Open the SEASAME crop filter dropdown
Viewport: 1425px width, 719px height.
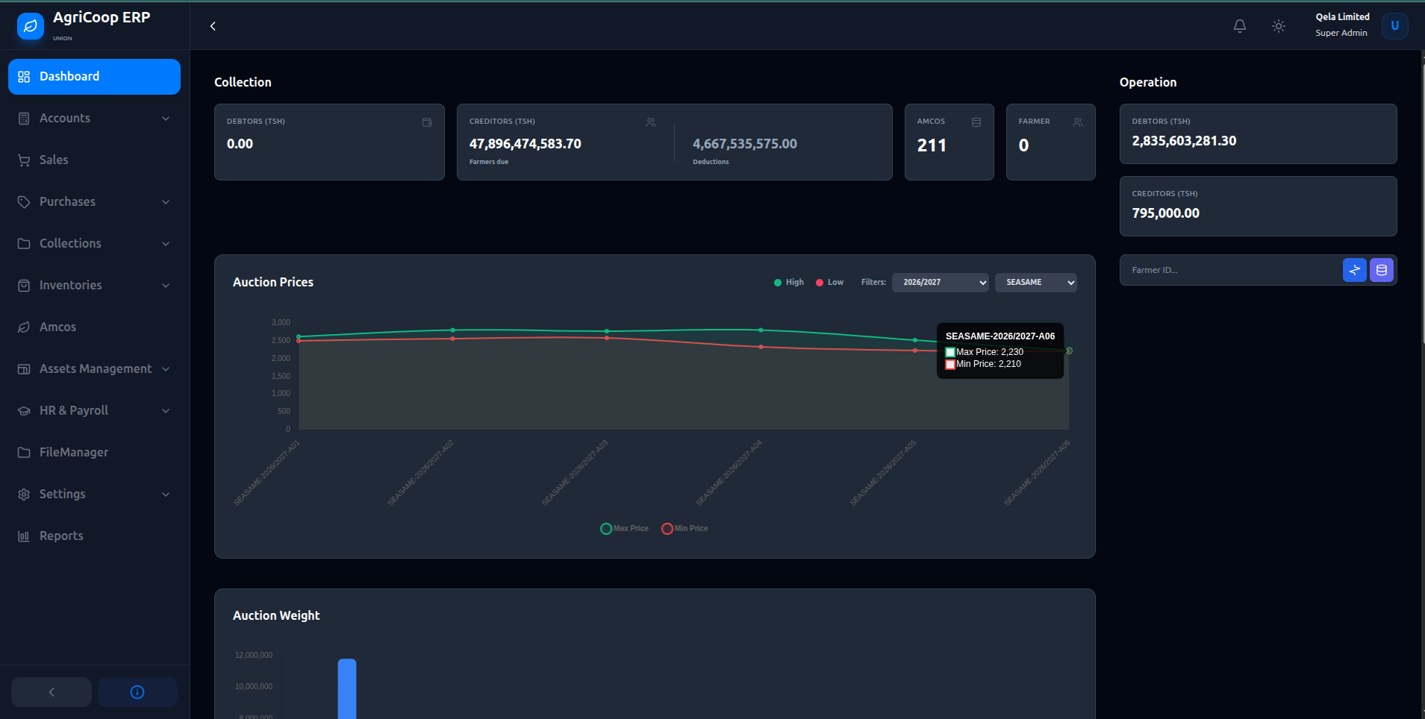[x=1036, y=282]
